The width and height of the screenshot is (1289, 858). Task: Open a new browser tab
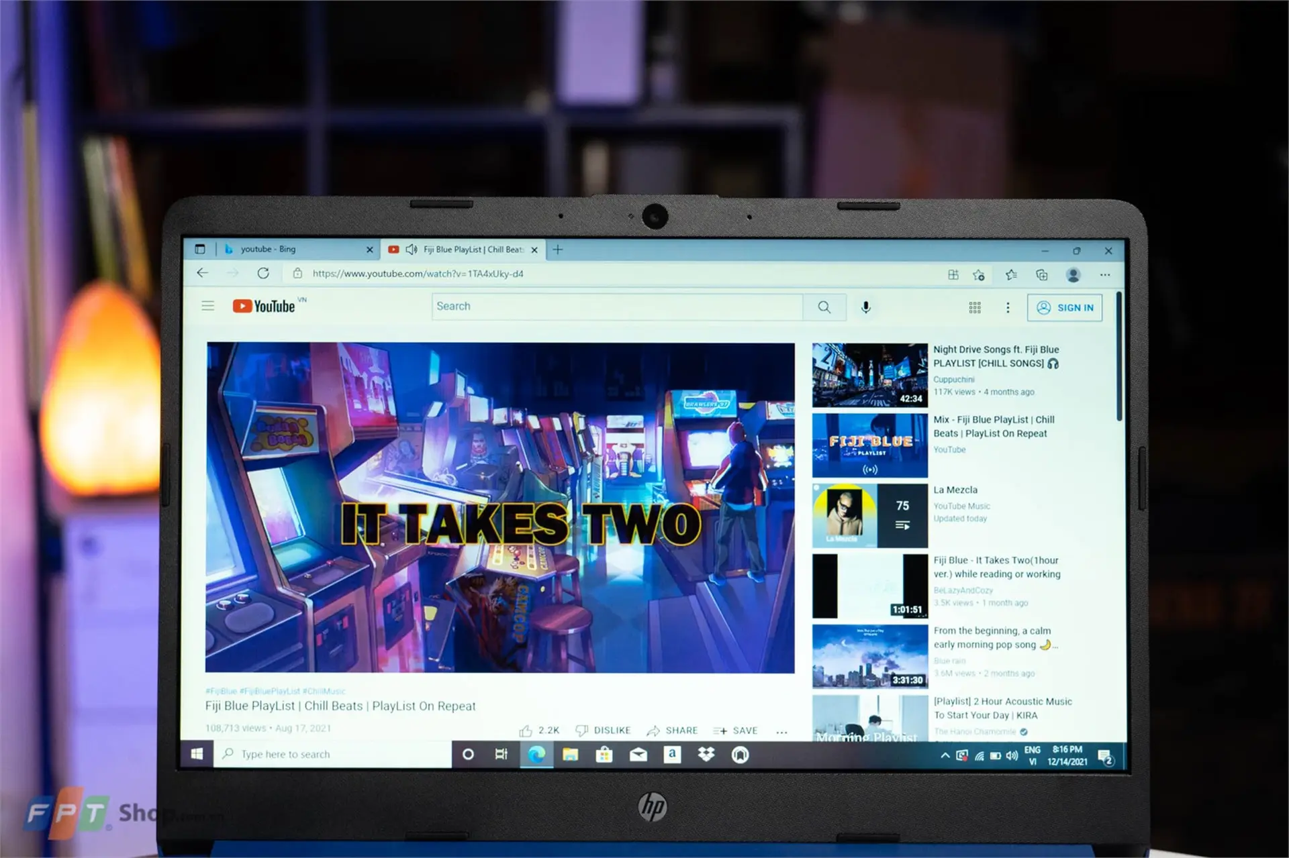pyautogui.click(x=557, y=250)
